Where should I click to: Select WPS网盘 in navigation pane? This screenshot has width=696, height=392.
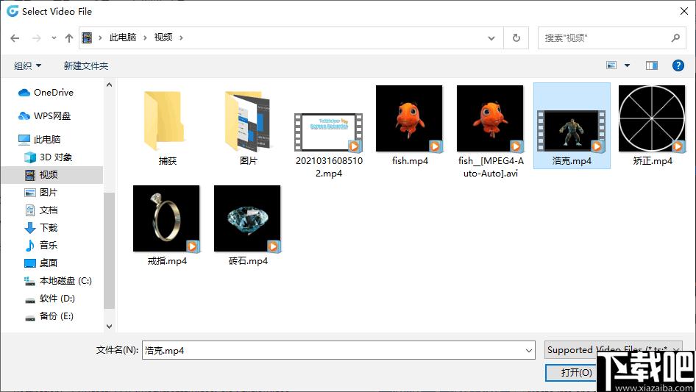44,116
